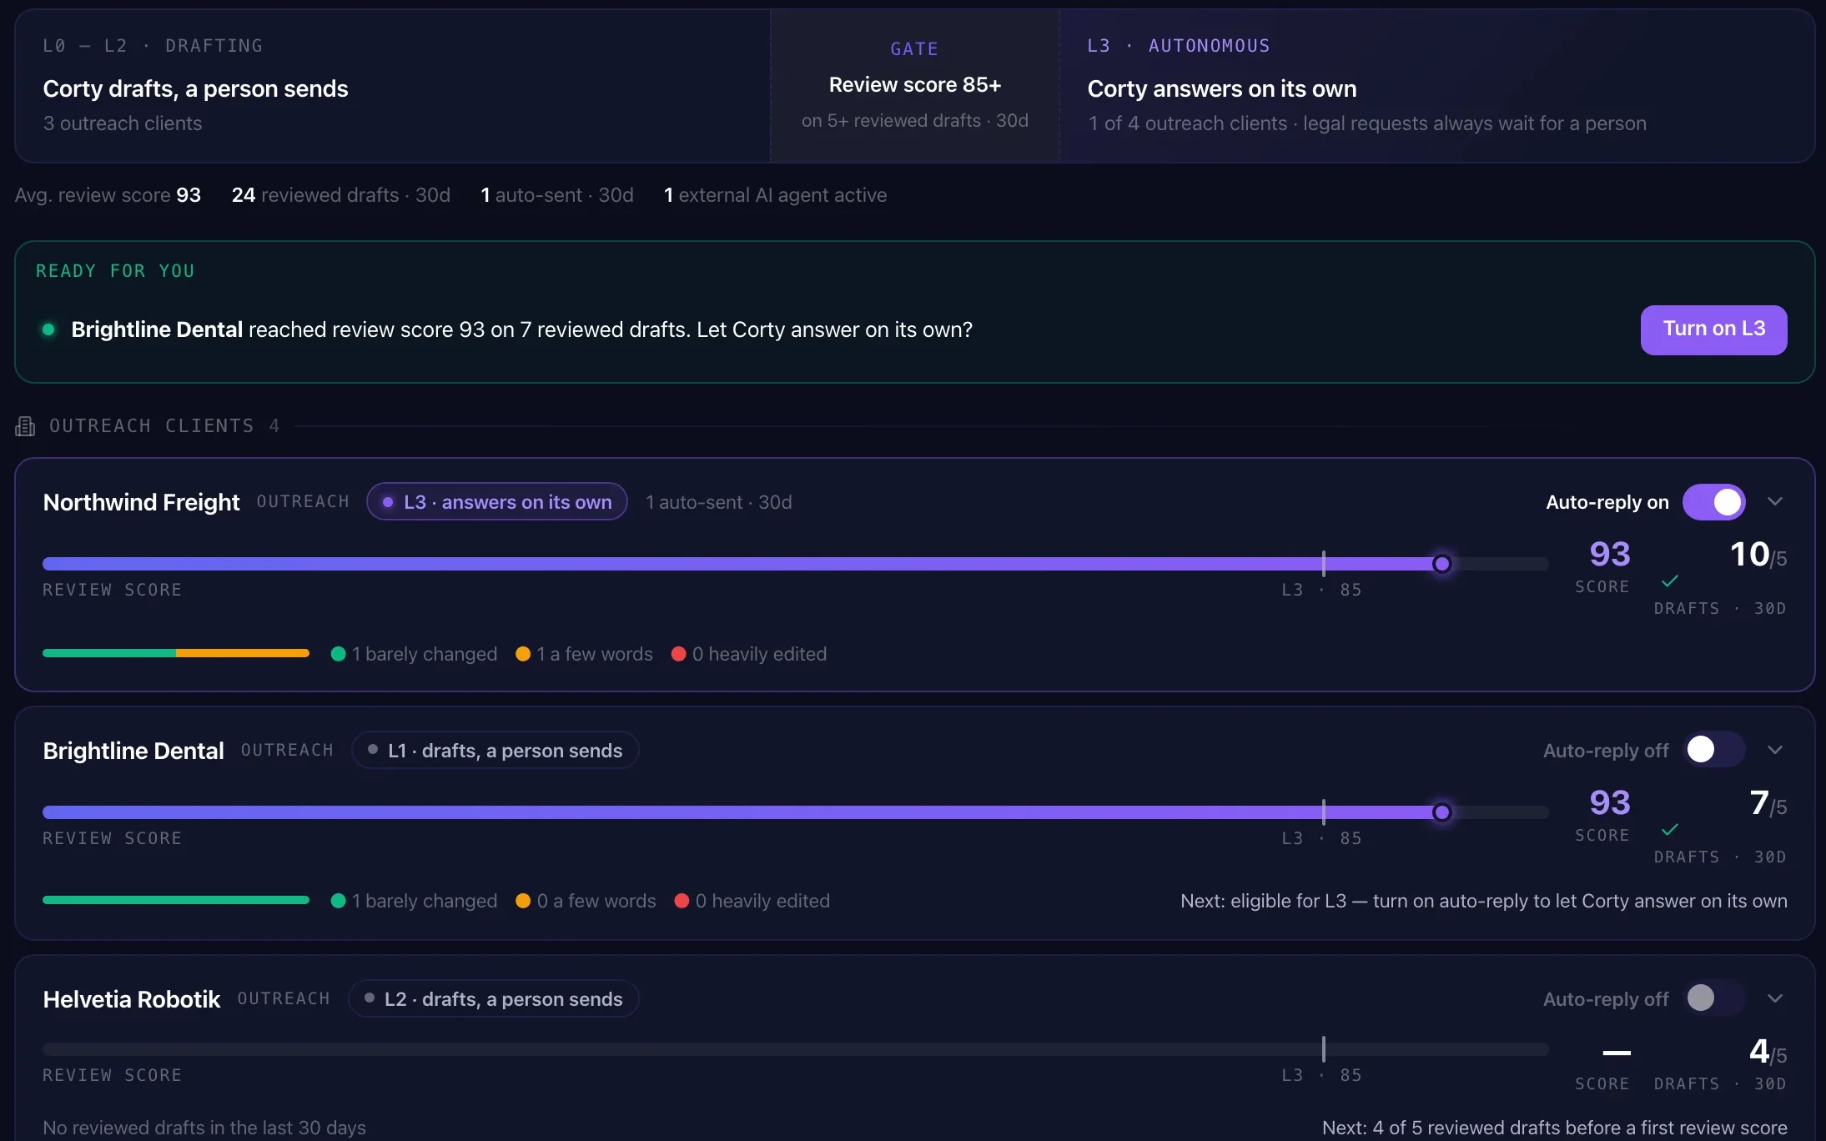Click '1 external AI agent active' stat
The width and height of the screenshot is (1826, 1141).
pos(775,195)
